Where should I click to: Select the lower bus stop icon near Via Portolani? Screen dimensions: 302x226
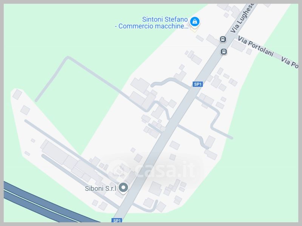tap(223, 52)
